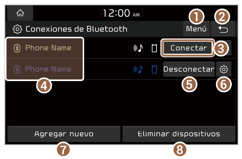Select Agregar nuevo
Viewport: 242px width, 159px height.
(x=64, y=134)
